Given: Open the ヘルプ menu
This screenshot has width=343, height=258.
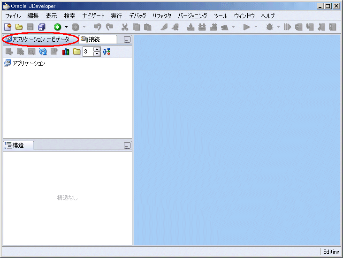Looking at the screenshot, I should [268, 16].
